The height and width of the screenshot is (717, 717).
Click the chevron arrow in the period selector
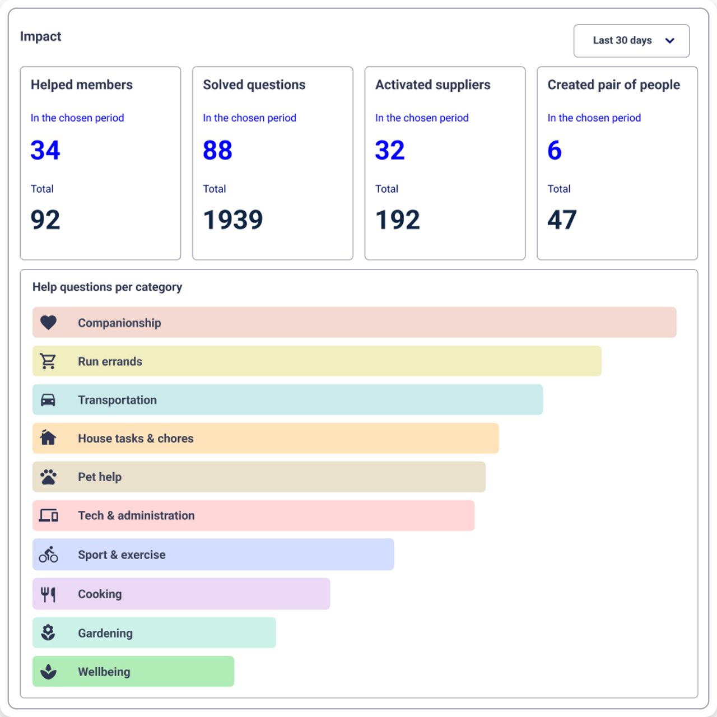pos(669,40)
